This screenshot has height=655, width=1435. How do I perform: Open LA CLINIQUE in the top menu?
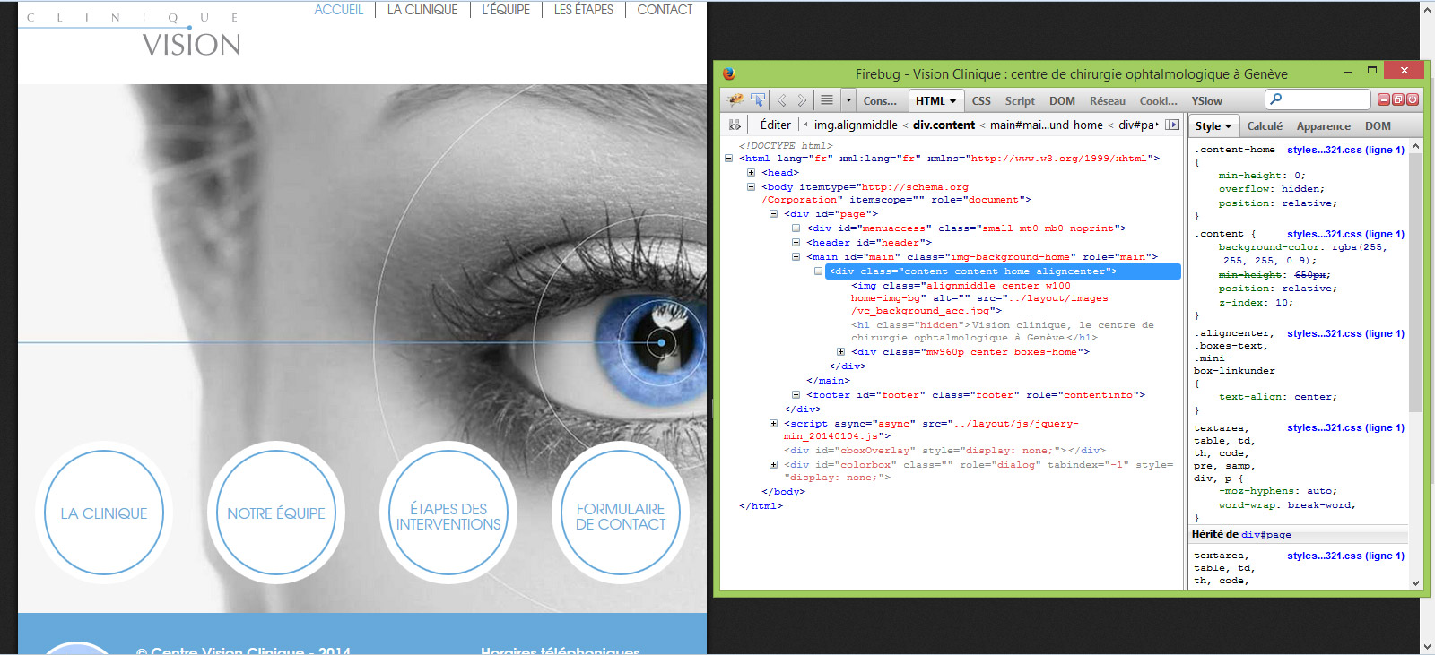(x=422, y=10)
